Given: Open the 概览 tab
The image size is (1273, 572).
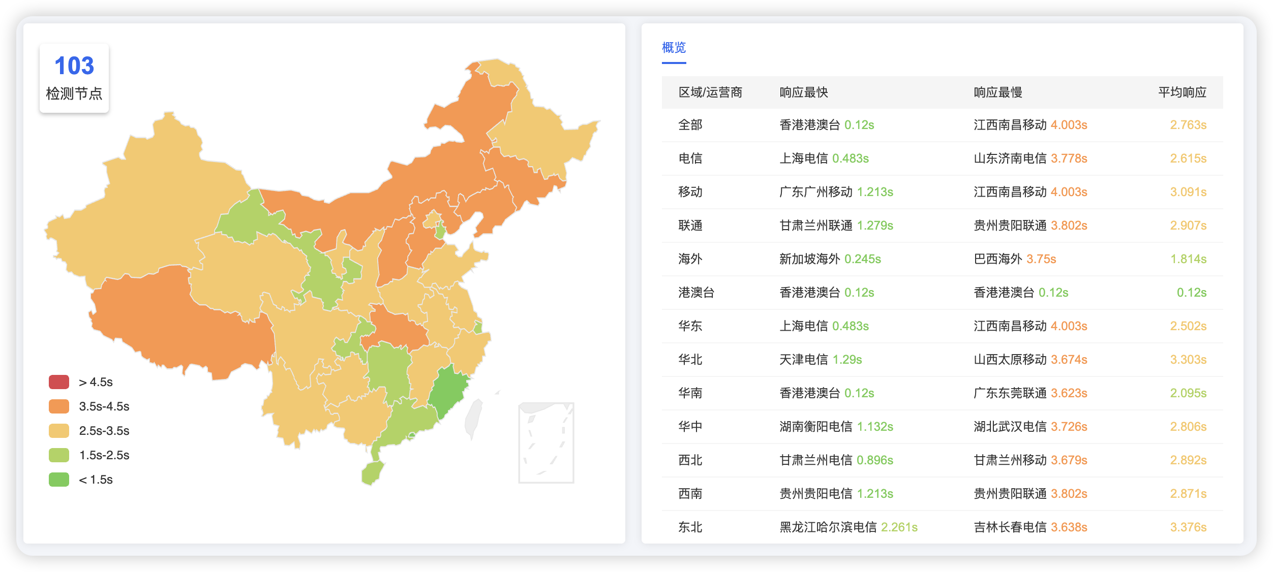Looking at the screenshot, I should click(x=674, y=48).
